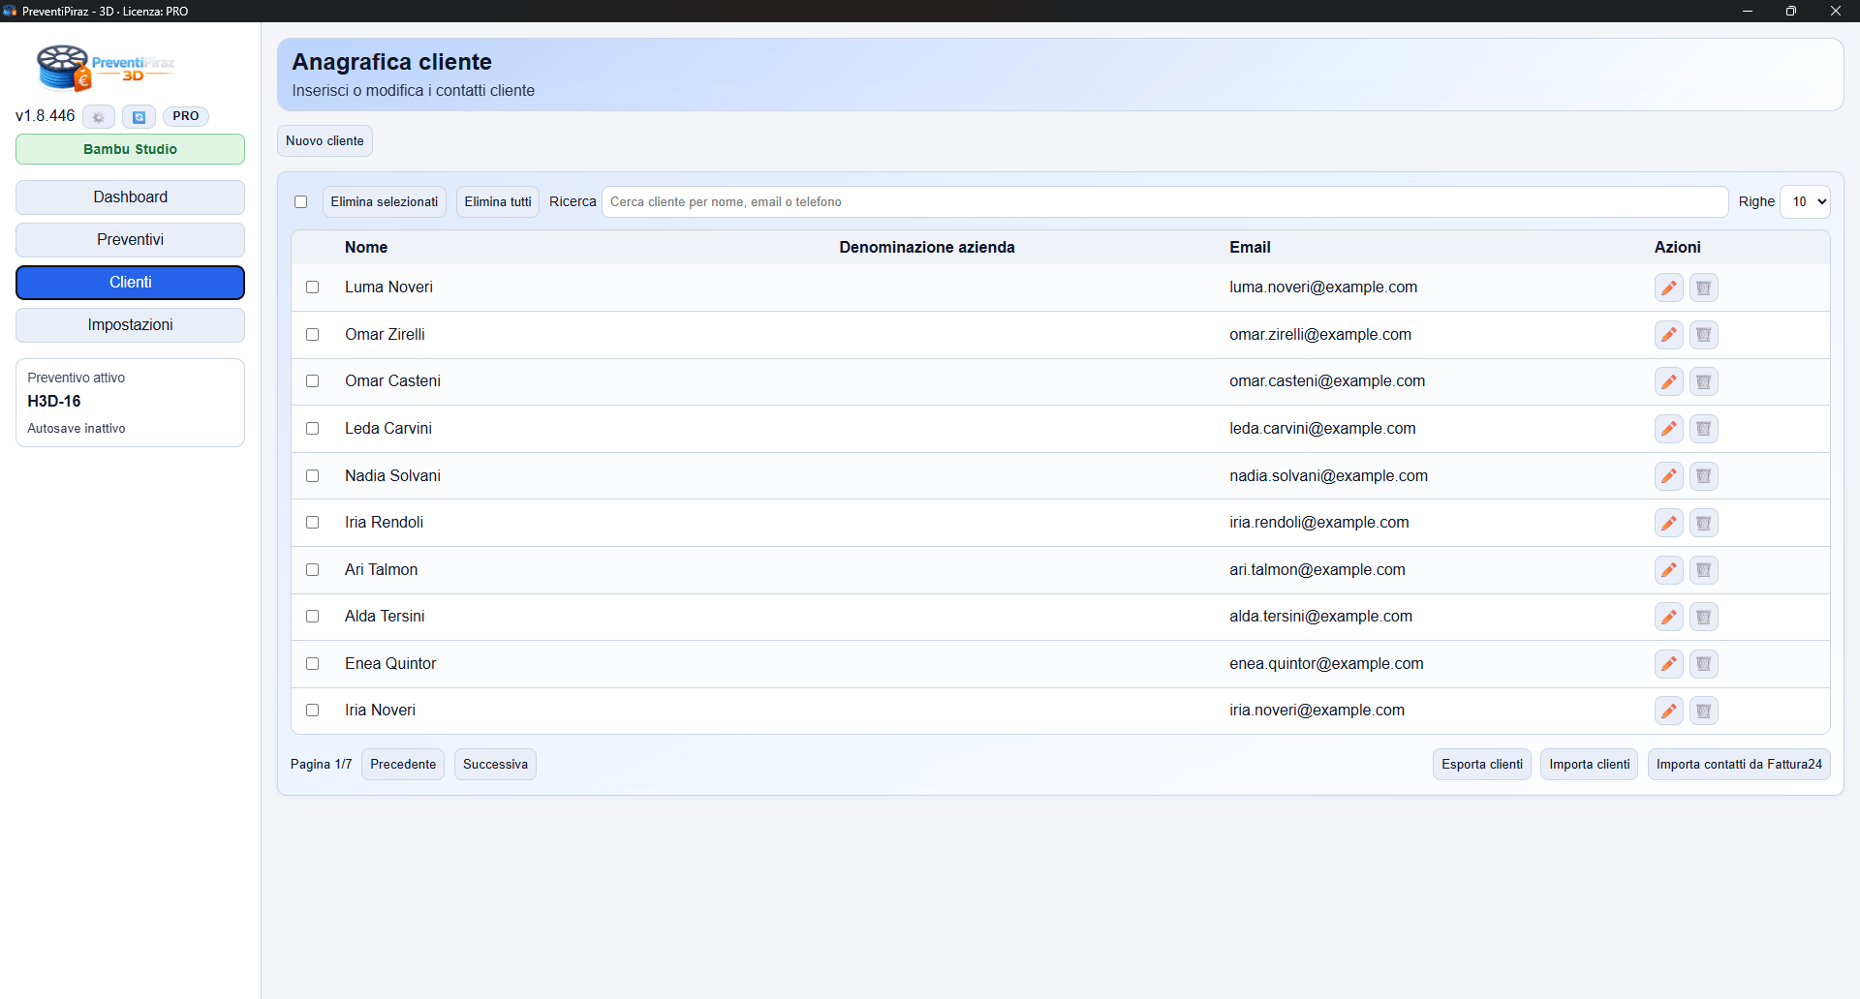Screen dimensions: 1860x999
Task: Click pencil icon for Leda Carvini
Action: click(1668, 429)
